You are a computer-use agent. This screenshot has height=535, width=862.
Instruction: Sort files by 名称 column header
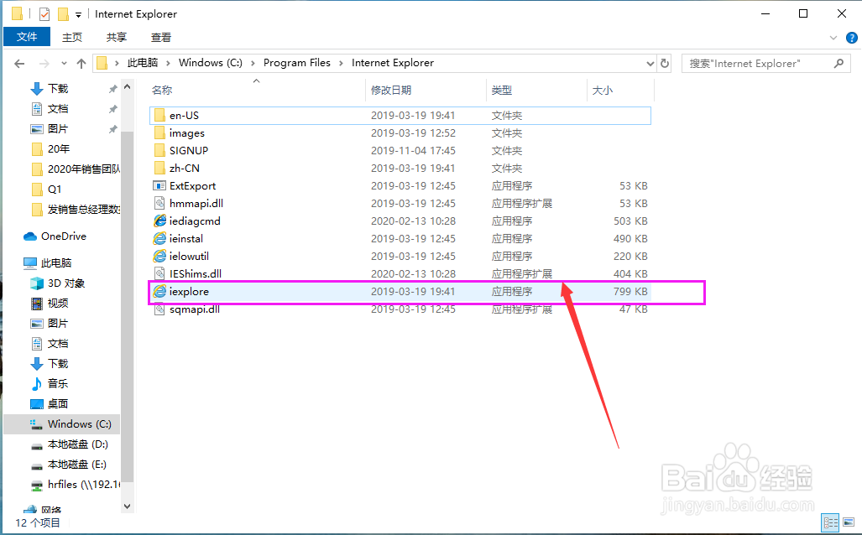(x=256, y=90)
